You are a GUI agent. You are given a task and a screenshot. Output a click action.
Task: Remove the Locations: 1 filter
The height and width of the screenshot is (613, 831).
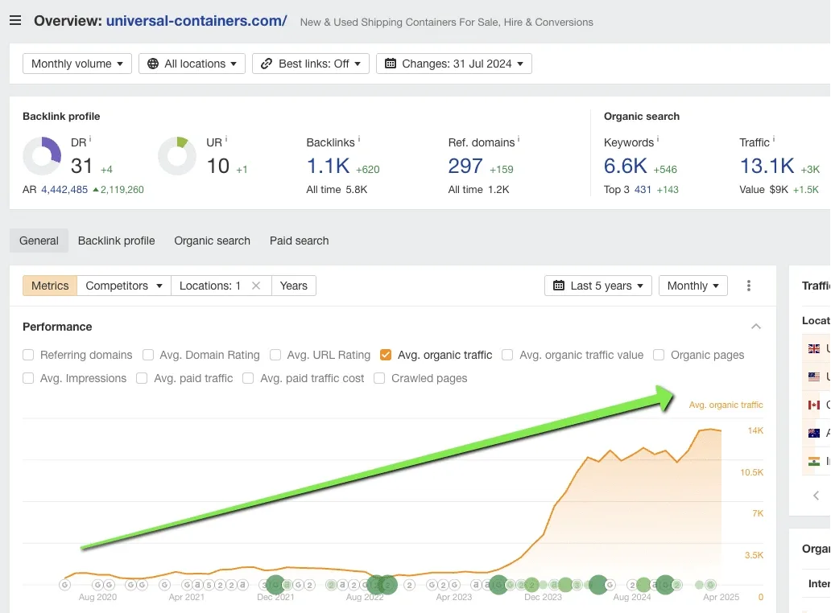[x=256, y=286]
